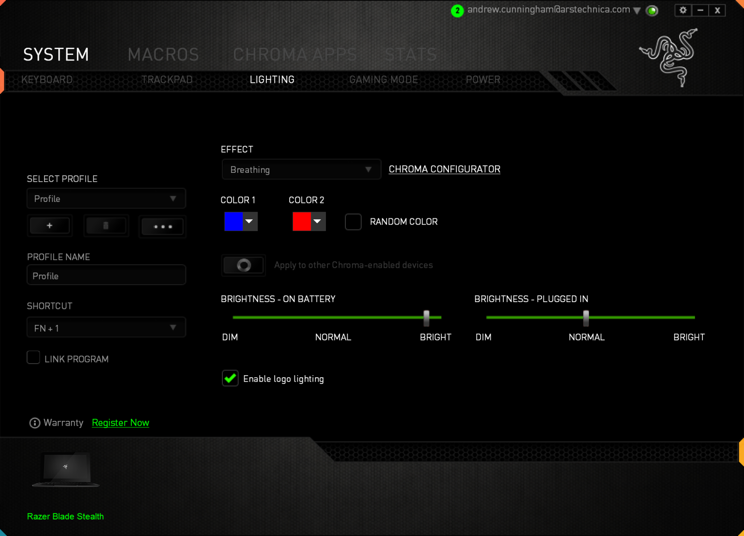The width and height of the screenshot is (744, 536).
Task: Open settings via the gear icon
Action: tap(683, 10)
